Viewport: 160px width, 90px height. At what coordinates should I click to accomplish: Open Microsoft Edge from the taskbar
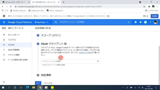[27, 87]
